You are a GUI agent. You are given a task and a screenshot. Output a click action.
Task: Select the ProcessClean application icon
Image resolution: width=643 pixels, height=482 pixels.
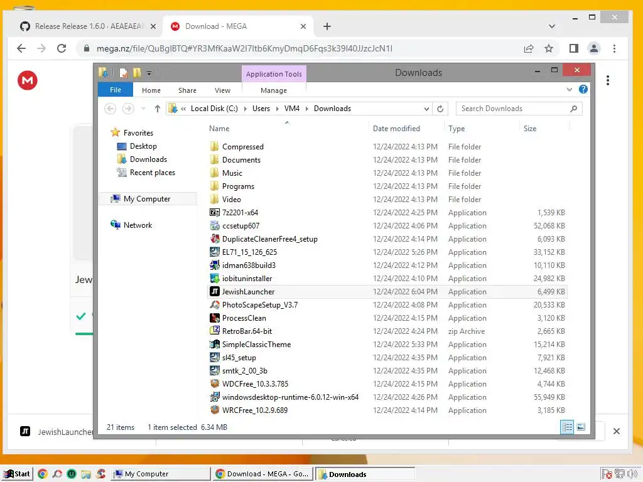click(215, 318)
